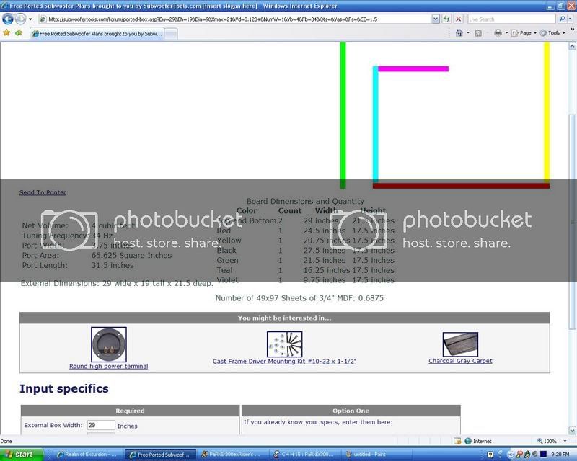
Task: Click the taskbar clock showing 9:20 PM
Action: [x=560, y=455]
